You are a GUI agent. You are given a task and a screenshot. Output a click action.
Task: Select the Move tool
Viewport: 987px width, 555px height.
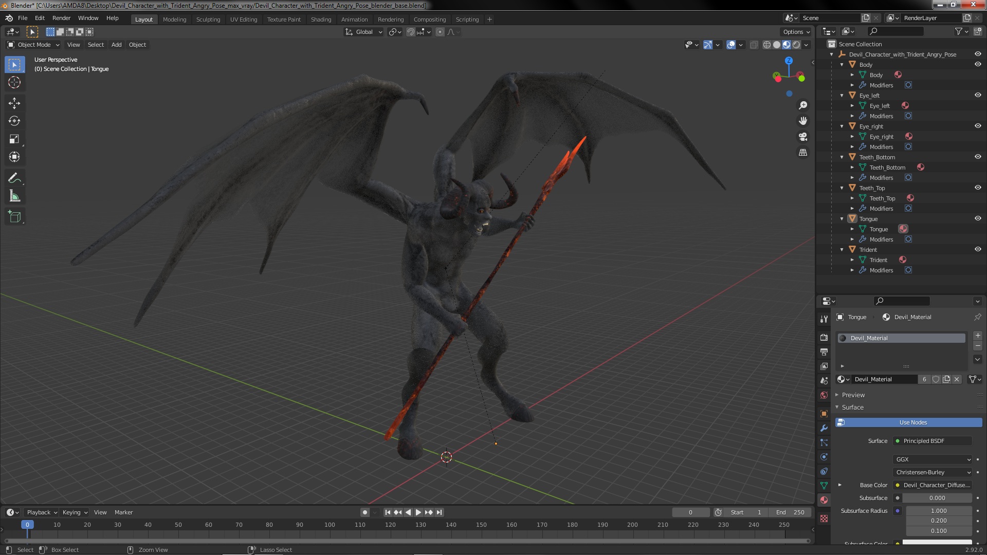(14, 103)
